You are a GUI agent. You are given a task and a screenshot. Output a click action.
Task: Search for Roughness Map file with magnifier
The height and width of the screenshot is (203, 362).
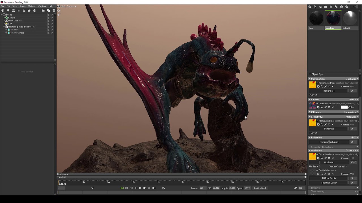click(322, 87)
